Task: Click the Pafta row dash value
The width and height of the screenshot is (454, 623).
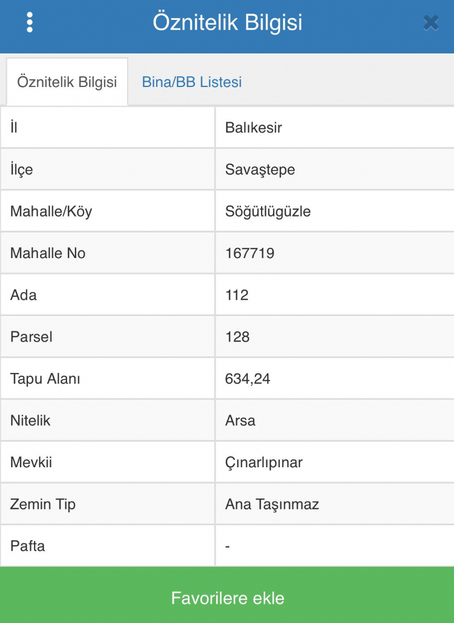Action: 228,546
